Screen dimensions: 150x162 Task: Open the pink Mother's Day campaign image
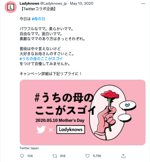click(x=83, y=112)
